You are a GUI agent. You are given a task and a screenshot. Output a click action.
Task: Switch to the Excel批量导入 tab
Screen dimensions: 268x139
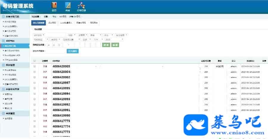(66, 23)
